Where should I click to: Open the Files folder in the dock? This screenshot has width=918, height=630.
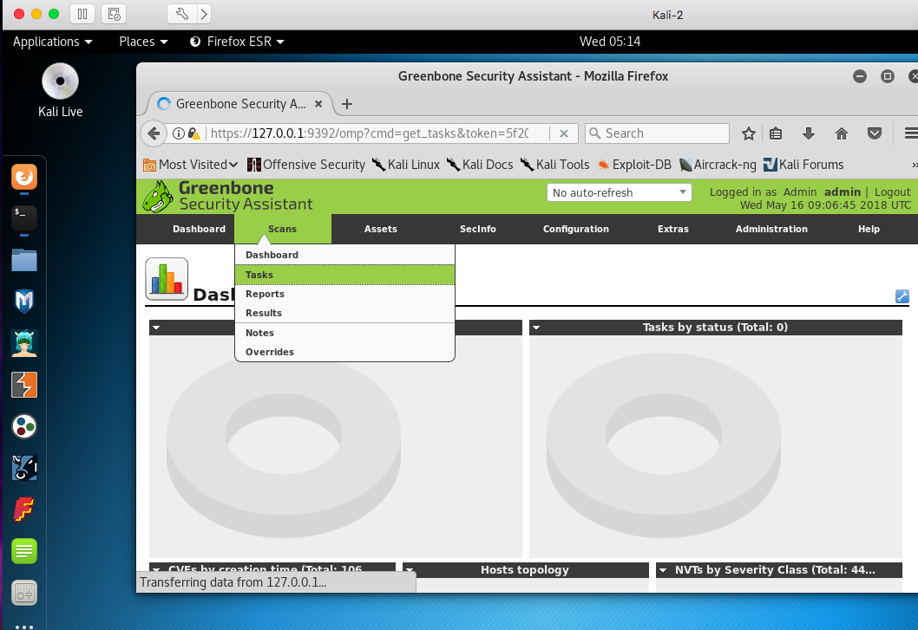coord(24,260)
